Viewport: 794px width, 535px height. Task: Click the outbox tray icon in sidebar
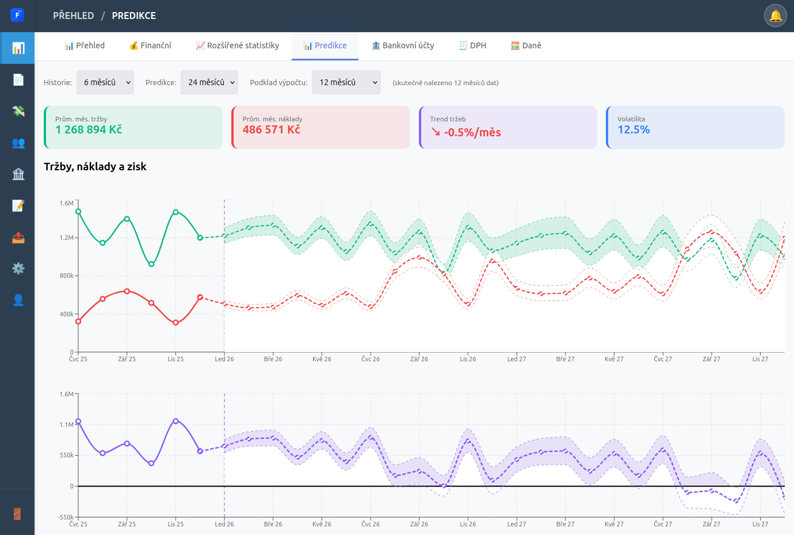point(18,237)
